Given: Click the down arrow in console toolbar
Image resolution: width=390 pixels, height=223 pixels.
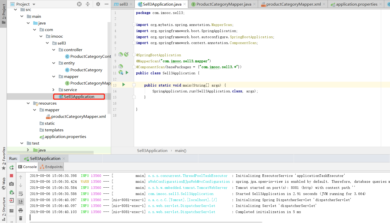Looking at the screenshot, I should tap(21, 185).
